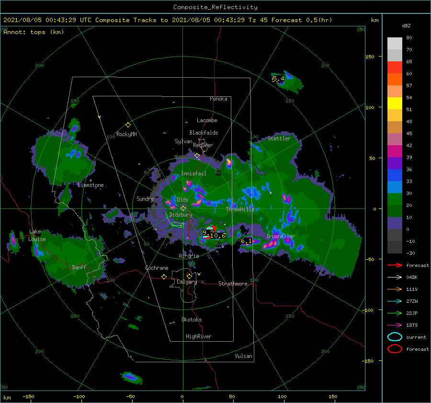Select the green 22JP track arrow
The image size is (431, 403).
coord(395,313)
